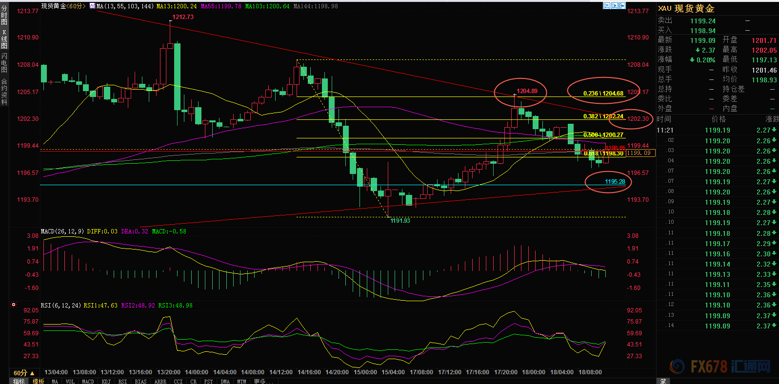Screen dimensions: 779x384
Task: Click the 昨收 value 1201.46
Action: [764, 70]
